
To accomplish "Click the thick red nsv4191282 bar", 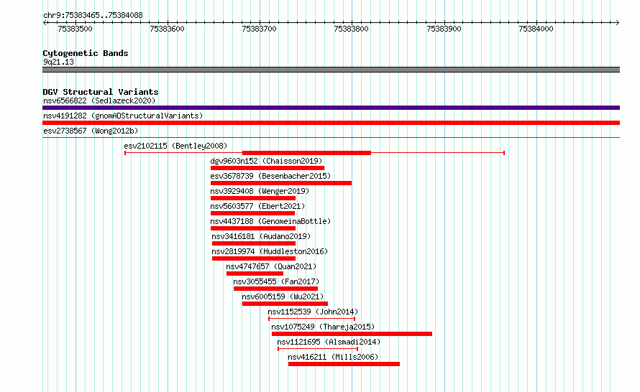I will (x=331, y=123).
